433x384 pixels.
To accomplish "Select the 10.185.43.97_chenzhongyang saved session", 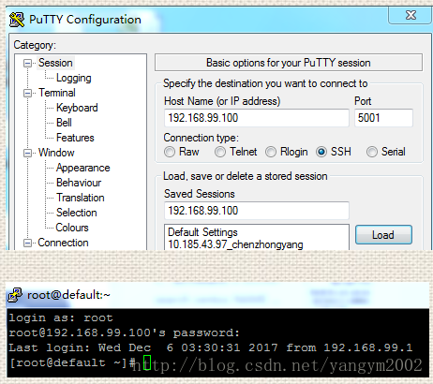I will (x=235, y=244).
